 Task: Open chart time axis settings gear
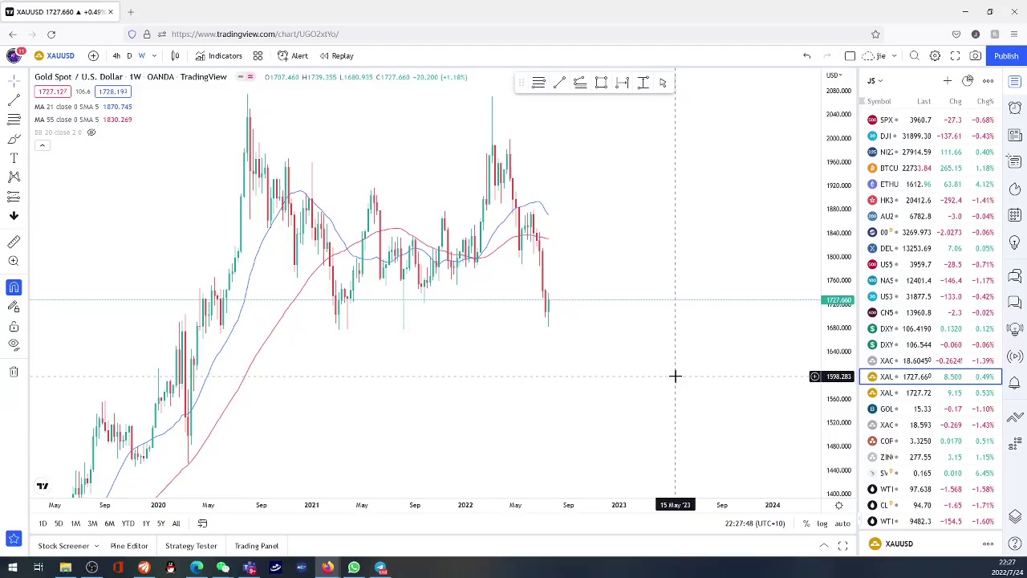pos(838,505)
